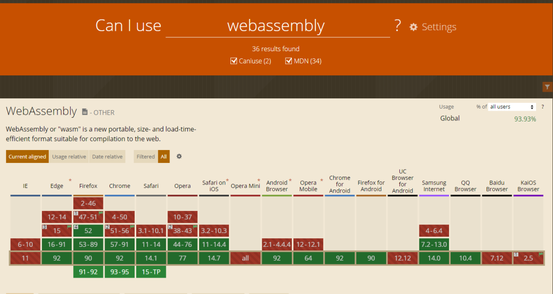This screenshot has height=294, width=553.
Task: Click the Safari 15-TP support cell
Action: point(151,272)
